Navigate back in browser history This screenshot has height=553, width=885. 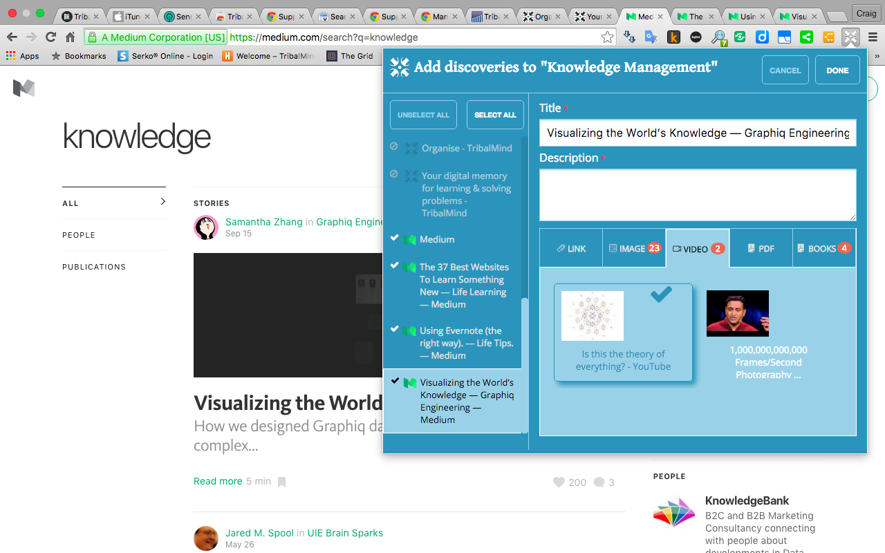(x=12, y=37)
